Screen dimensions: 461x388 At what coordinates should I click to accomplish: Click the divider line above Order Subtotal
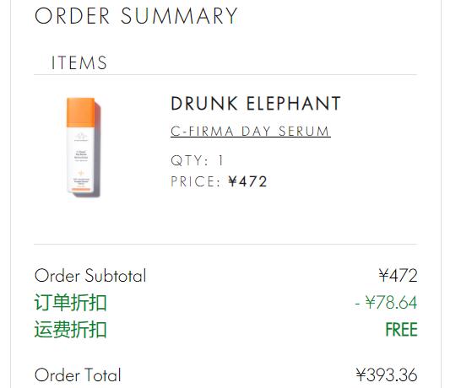(x=225, y=244)
